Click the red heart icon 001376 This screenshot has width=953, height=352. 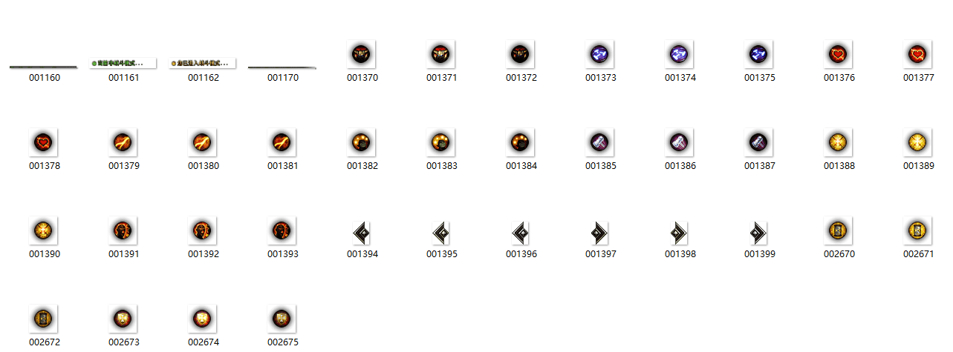pyautogui.click(x=839, y=54)
